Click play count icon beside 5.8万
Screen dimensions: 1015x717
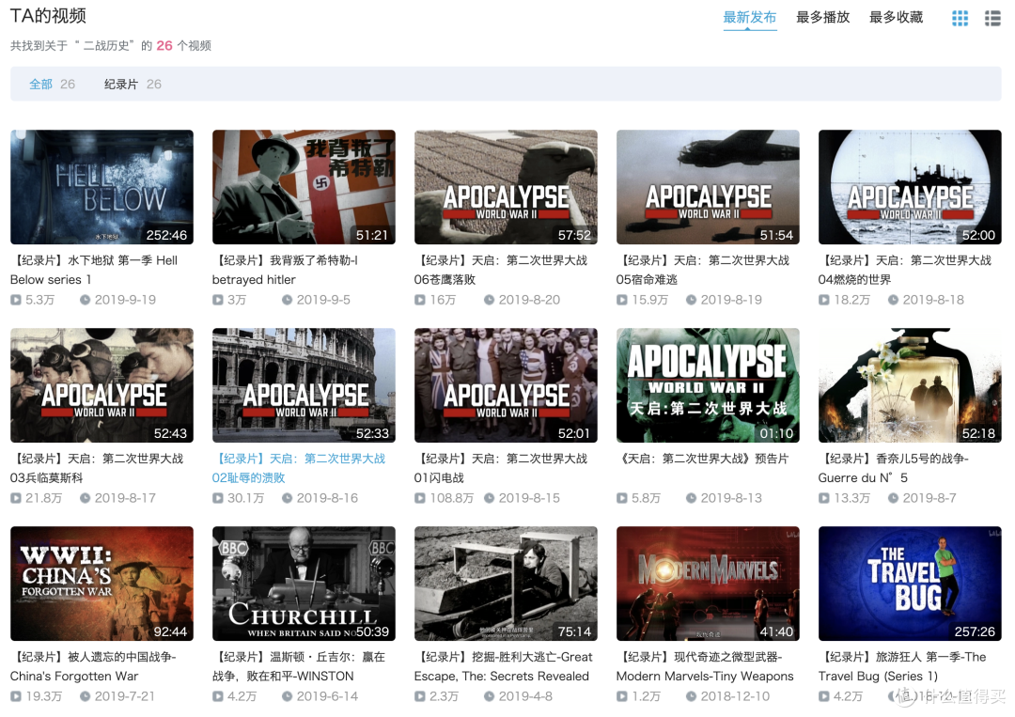(622, 498)
